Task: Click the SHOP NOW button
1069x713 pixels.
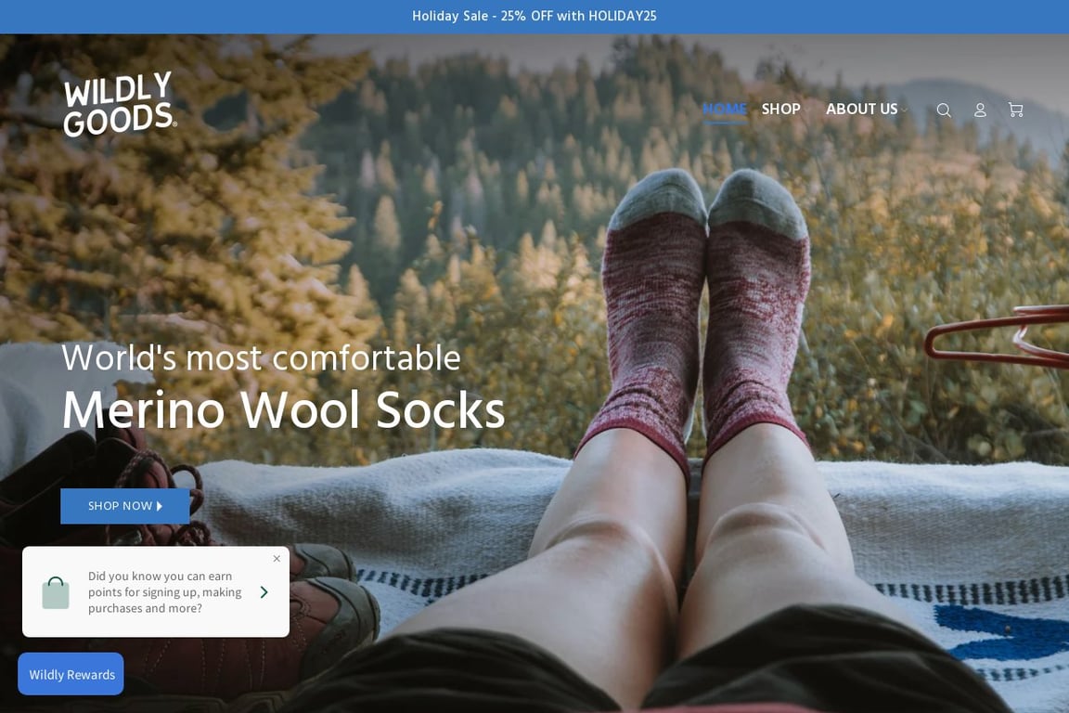Action: point(125,506)
